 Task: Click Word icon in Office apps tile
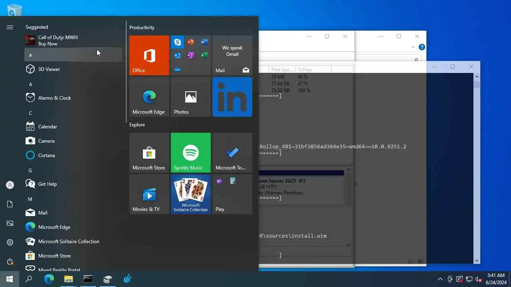coord(204,42)
